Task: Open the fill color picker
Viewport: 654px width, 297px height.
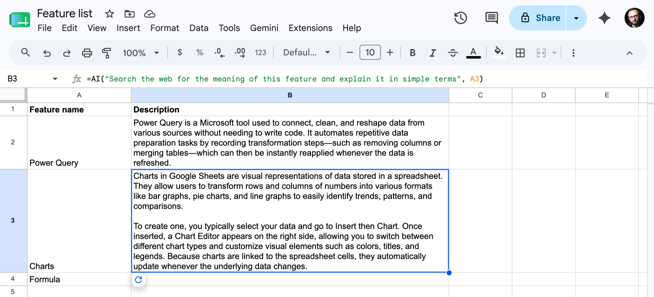Action: [x=499, y=53]
